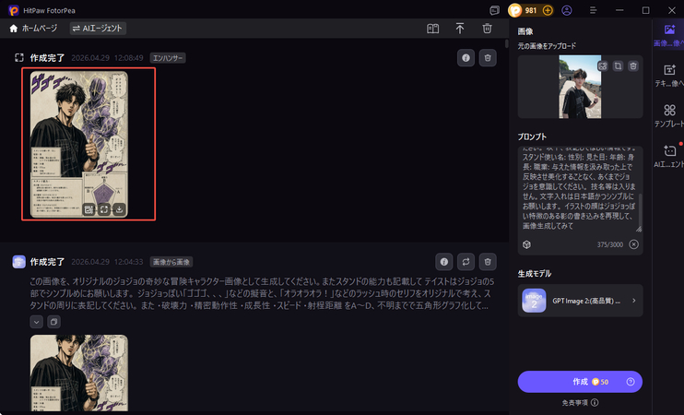Click the second 作成完了 status text at 12:04:33
The height and width of the screenshot is (415, 684).
click(x=47, y=262)
